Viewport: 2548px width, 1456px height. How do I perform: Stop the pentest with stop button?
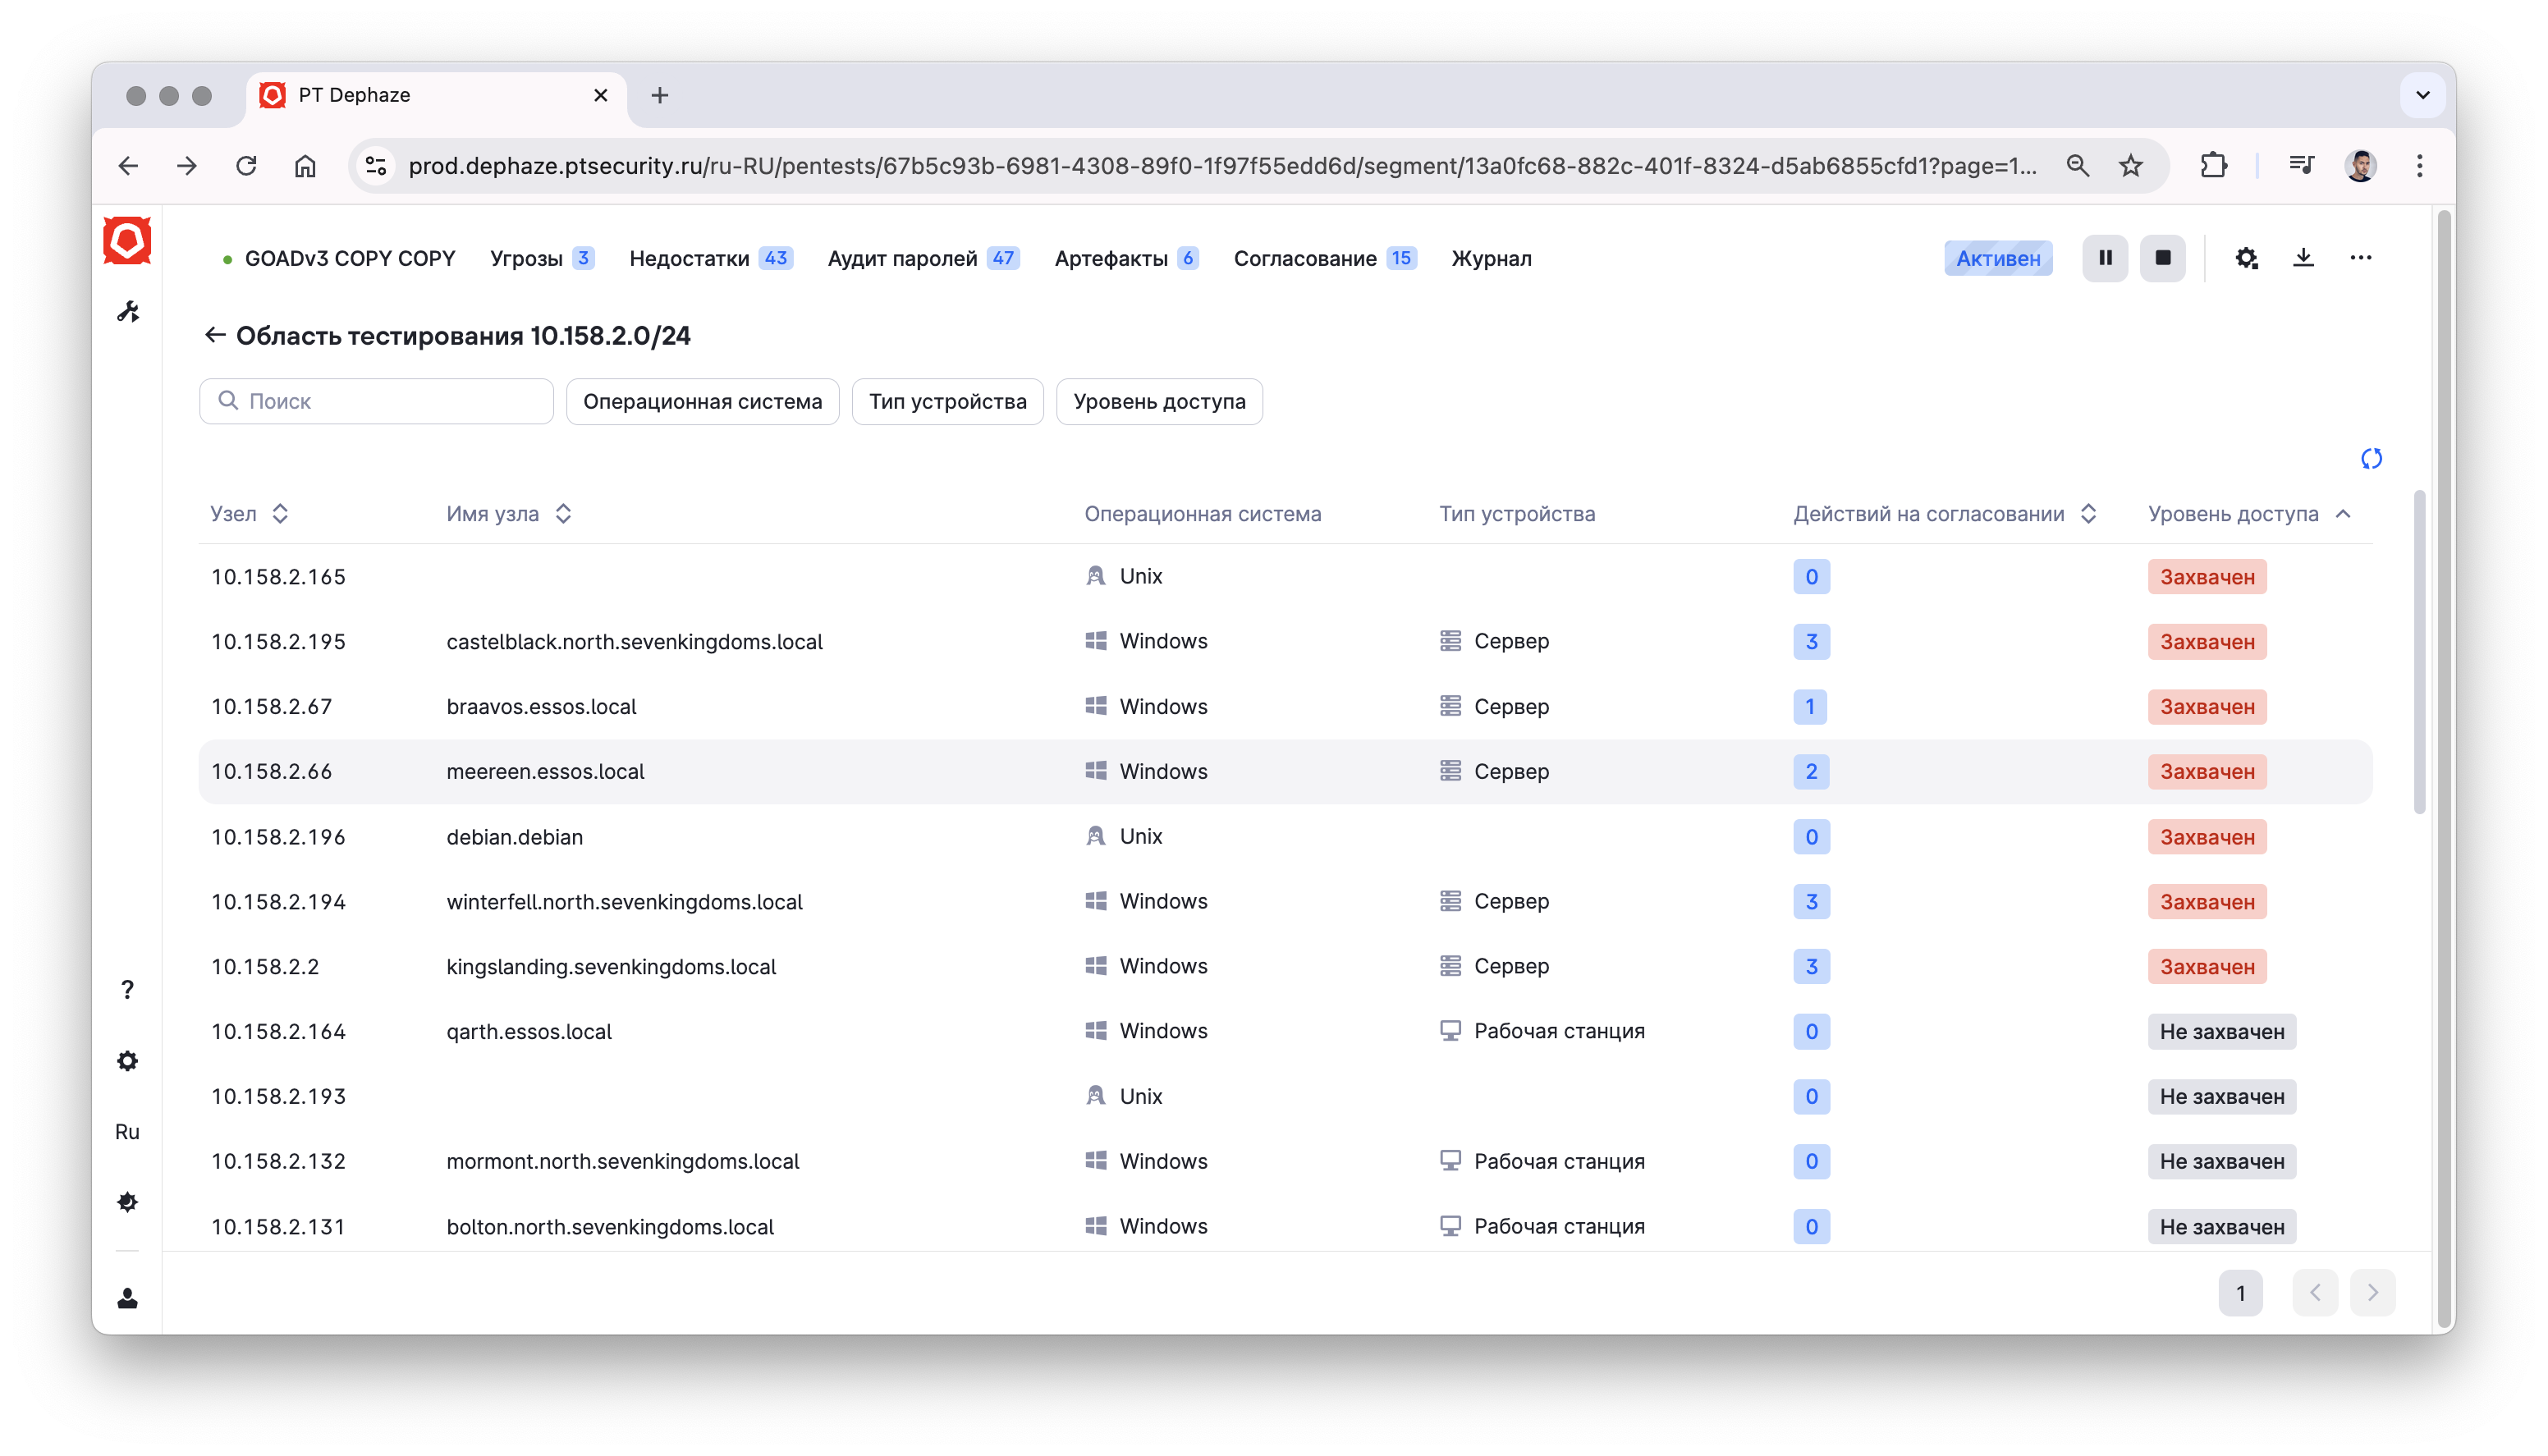(2162, 258)
